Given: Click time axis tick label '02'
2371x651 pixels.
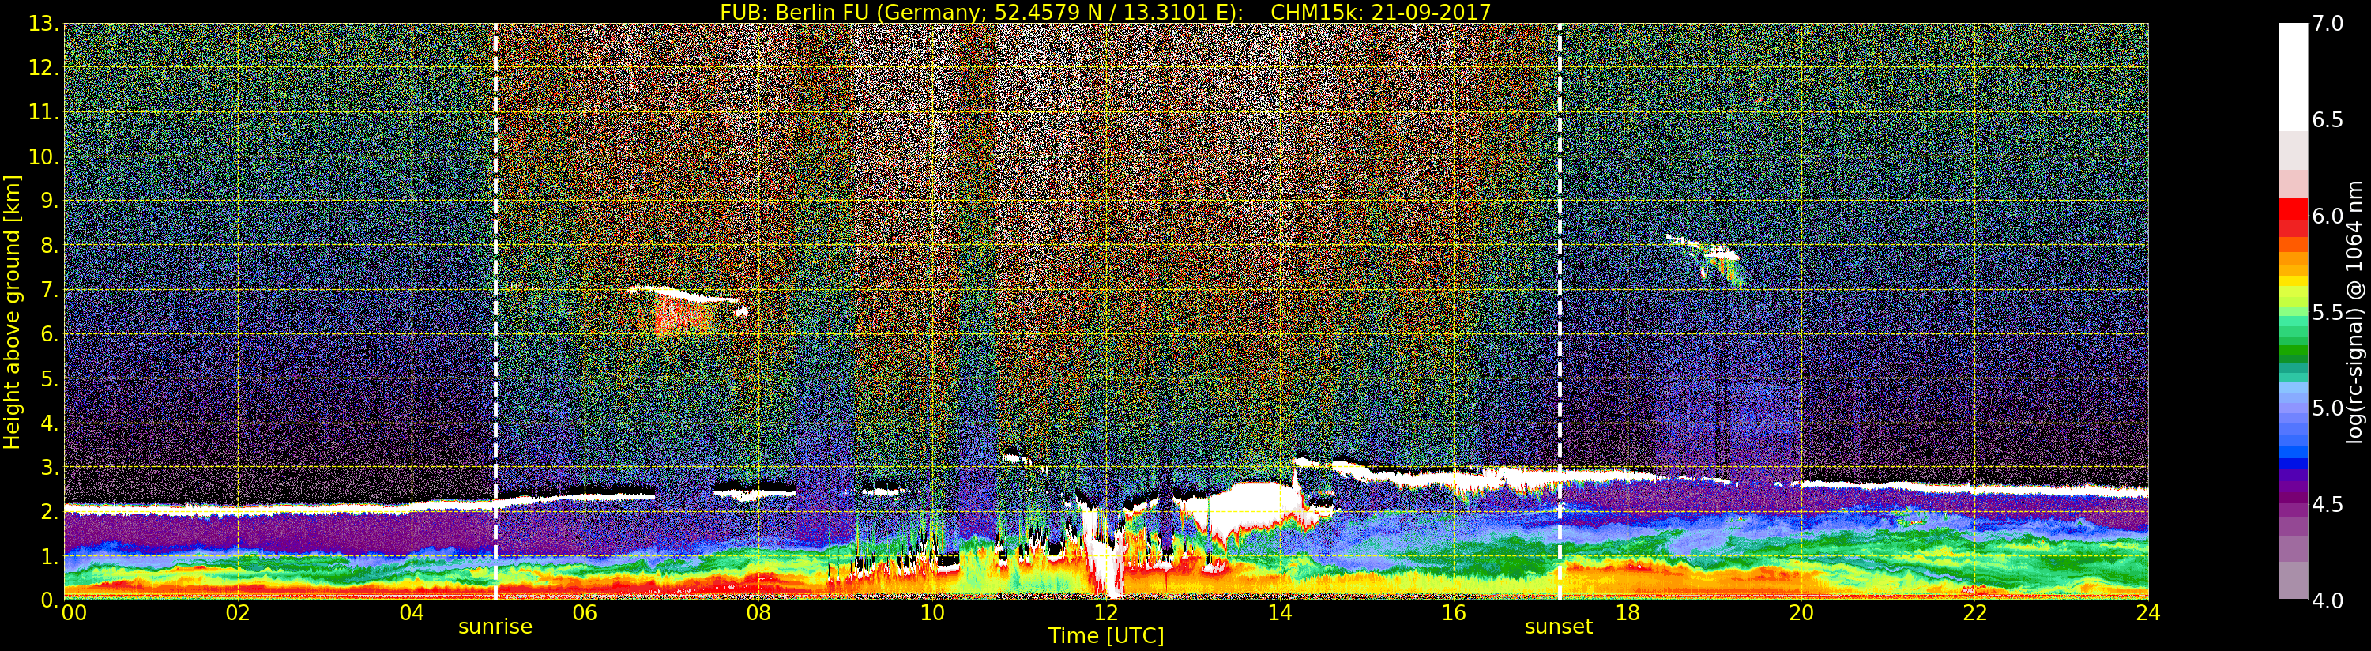Looking at the screenshot, I should point(238,612).
